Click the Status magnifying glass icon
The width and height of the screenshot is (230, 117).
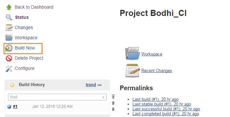9,18
